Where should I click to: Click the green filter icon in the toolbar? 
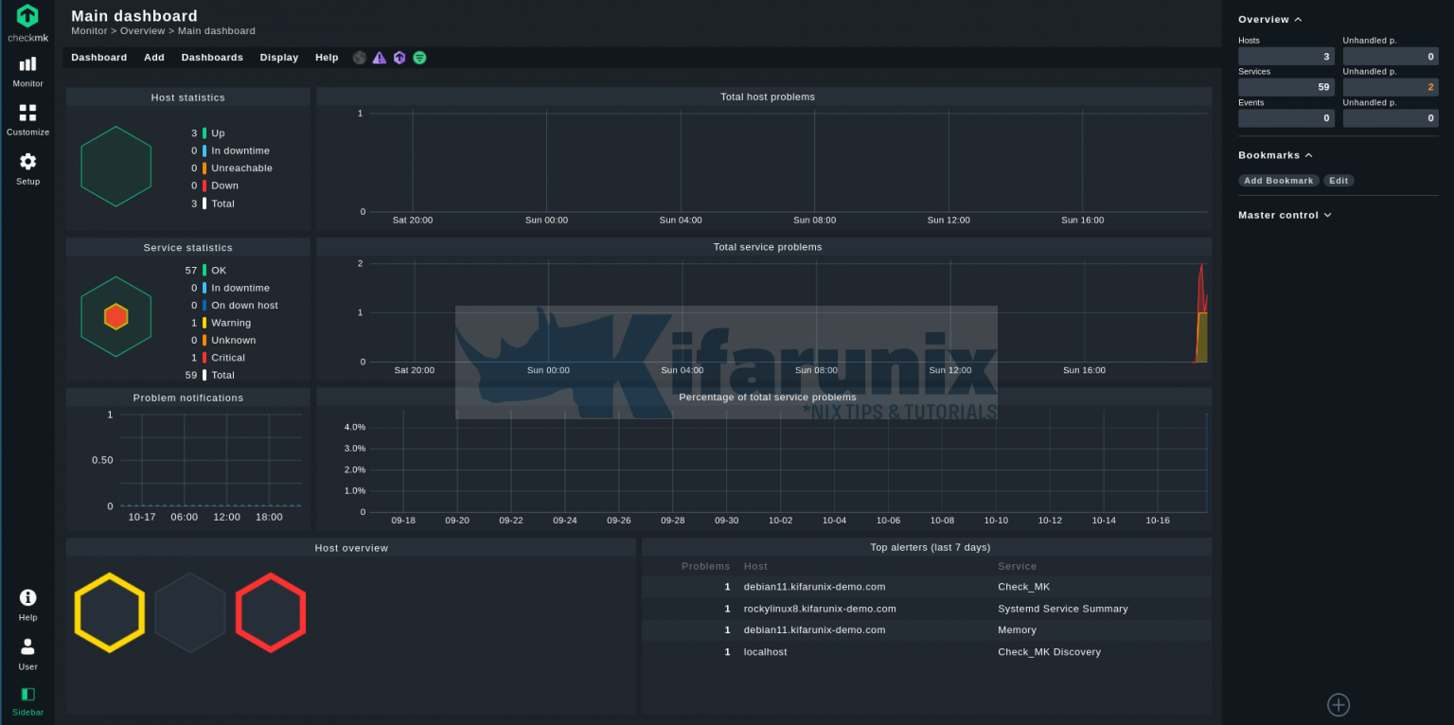(x=419, y=57)
